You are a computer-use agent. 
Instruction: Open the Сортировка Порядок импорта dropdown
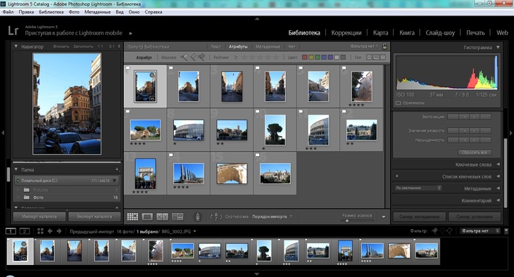[x=272, y=217]
